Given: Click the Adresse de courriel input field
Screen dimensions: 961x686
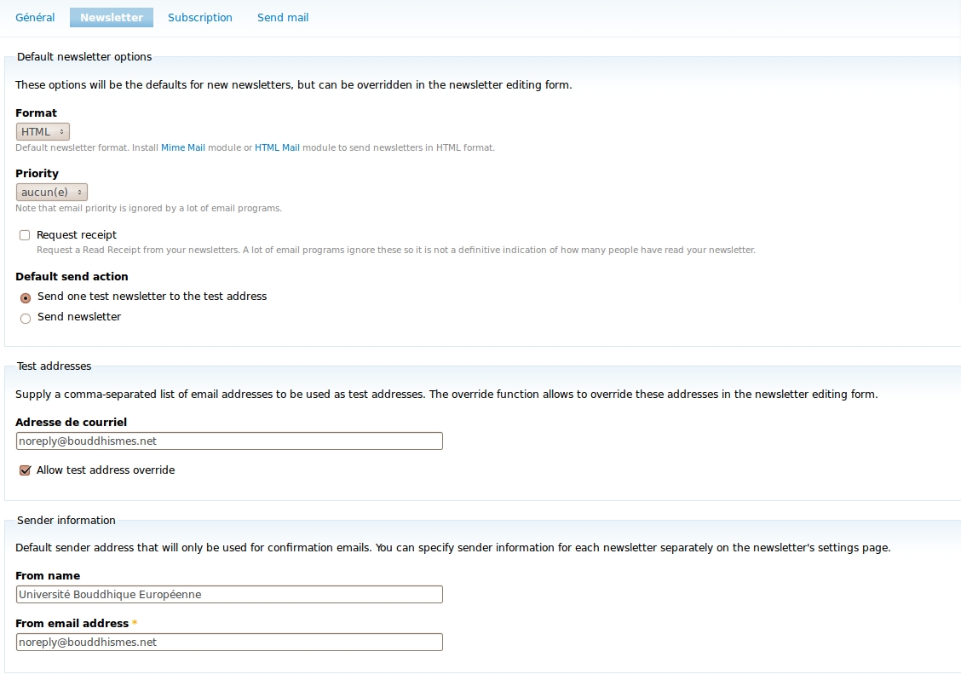Looking at the screenshot, I should (229, 441).
